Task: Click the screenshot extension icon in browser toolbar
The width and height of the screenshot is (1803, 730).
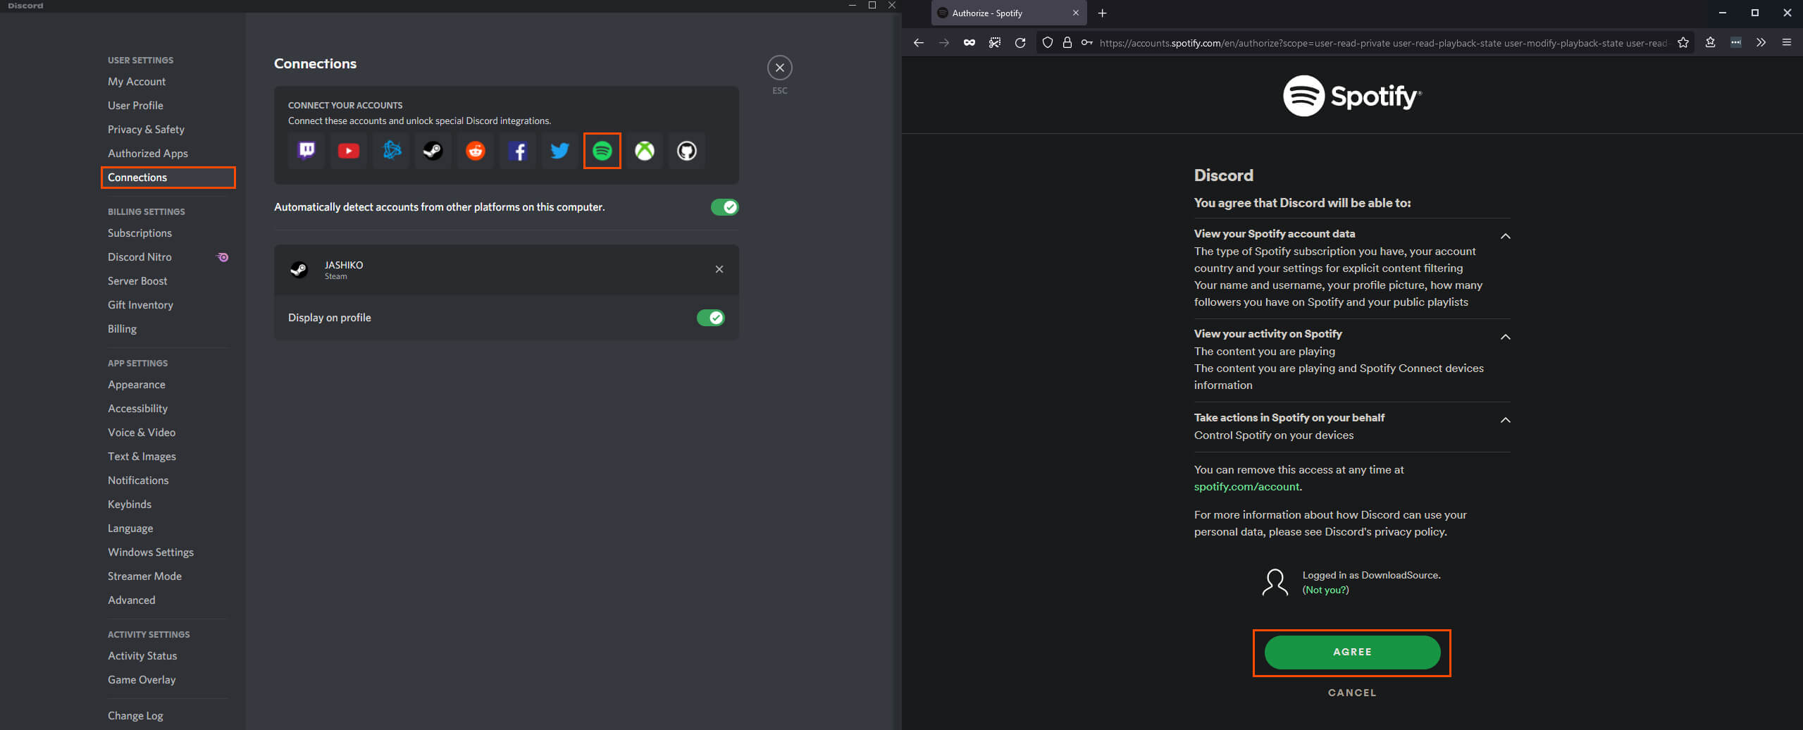Action: (x=995, y=43)
